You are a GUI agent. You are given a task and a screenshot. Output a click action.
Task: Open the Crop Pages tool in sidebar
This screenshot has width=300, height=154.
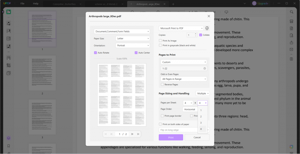[8, 65]
